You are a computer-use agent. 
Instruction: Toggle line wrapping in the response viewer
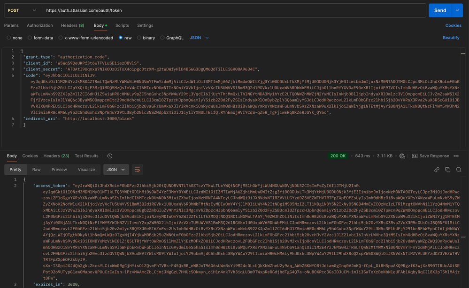(136, 170)
